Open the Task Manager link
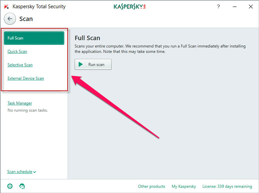 tap(20, 103)
